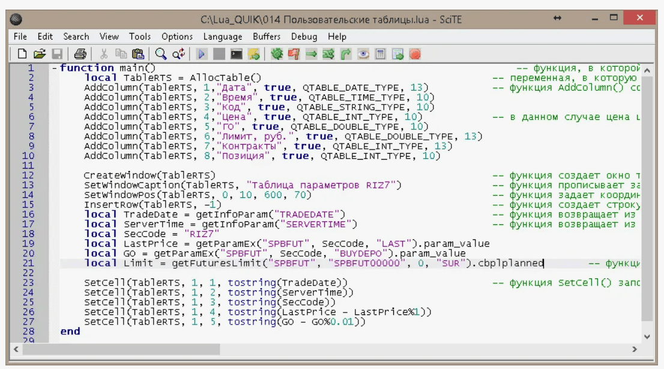Click the find and replace icon

point(178,54)
